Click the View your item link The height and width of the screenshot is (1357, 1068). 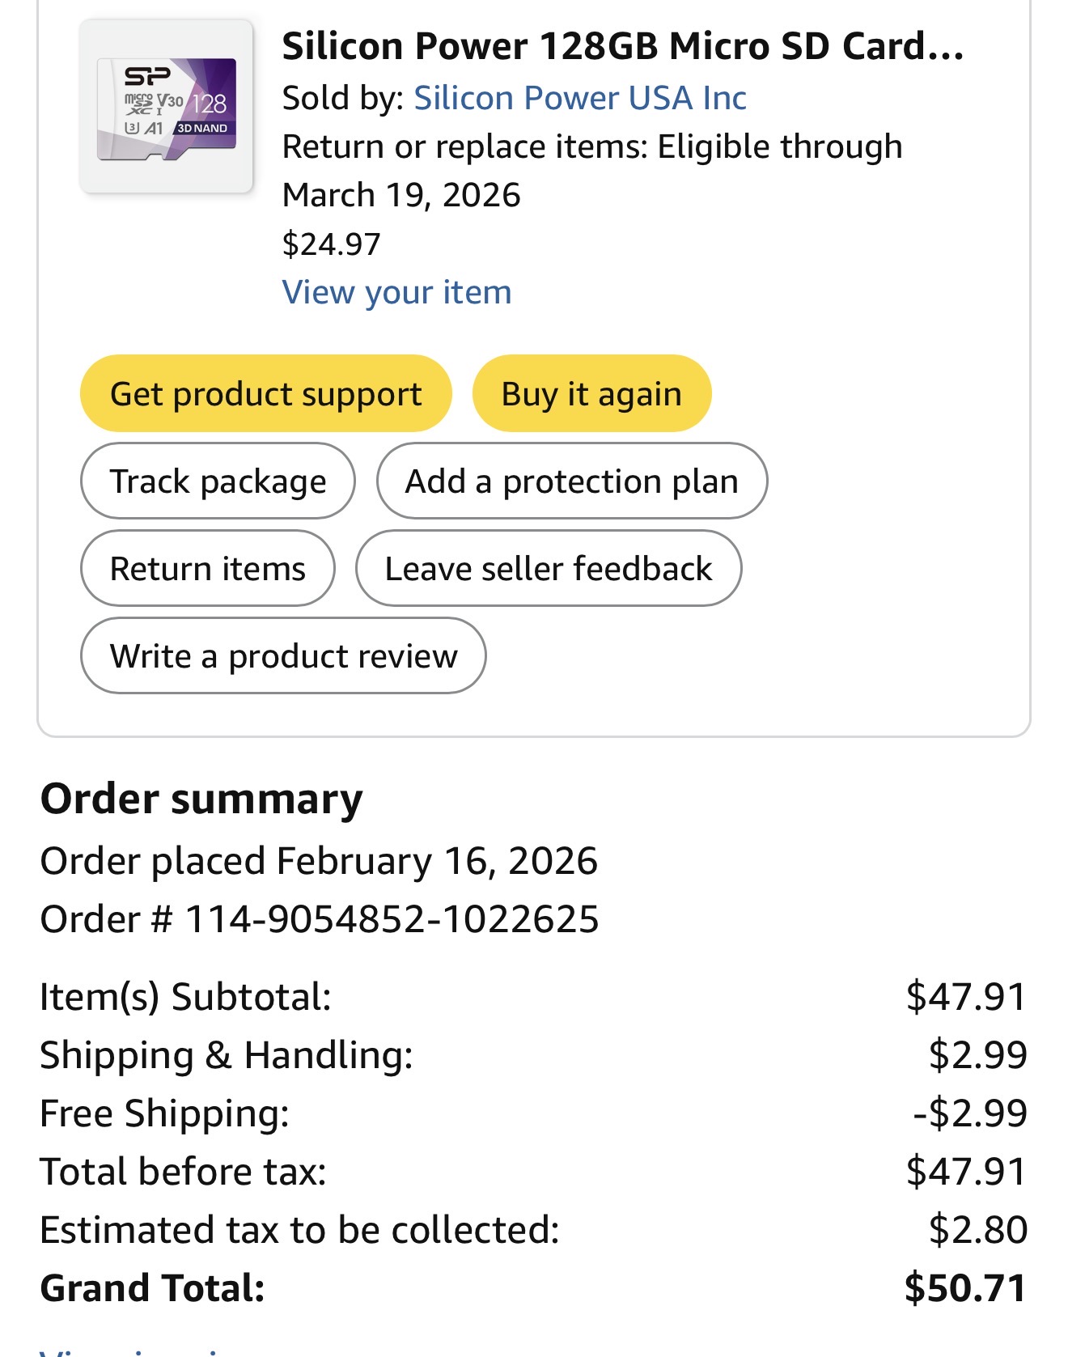pos(396,292)
